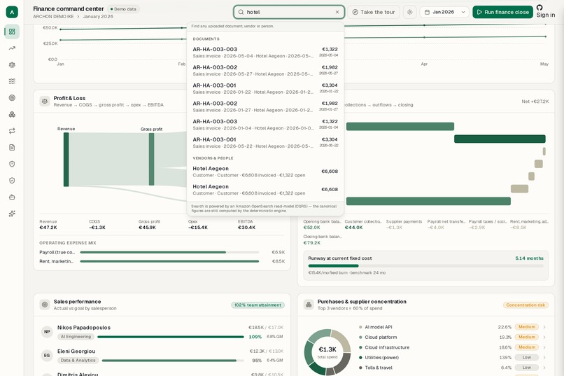Click the Purchases & supplier panel icon

click(x=309, y=305)
